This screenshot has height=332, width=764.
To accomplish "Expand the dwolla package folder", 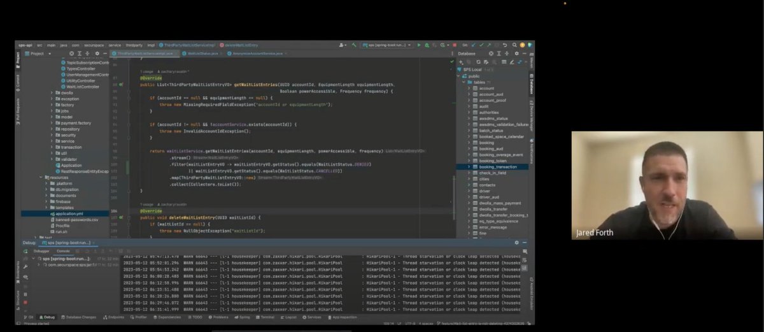I will (x=52, y=92).
